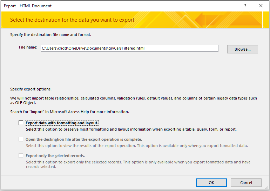Click the 'preserve most formatting and layout' description
Viewport: 270px width, 191px height.
[131, 129]
